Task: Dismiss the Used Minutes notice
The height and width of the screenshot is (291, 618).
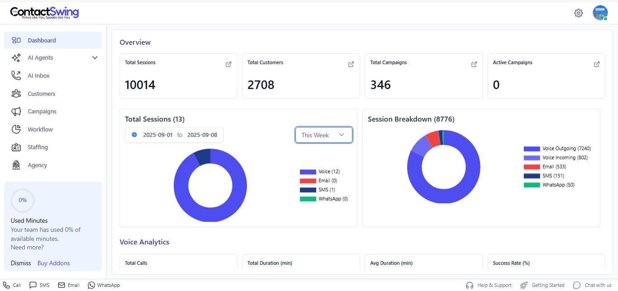Action: 21,263
